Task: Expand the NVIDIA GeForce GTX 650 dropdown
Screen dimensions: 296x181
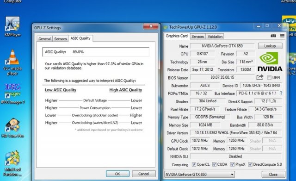Action: tap(199, 174)
